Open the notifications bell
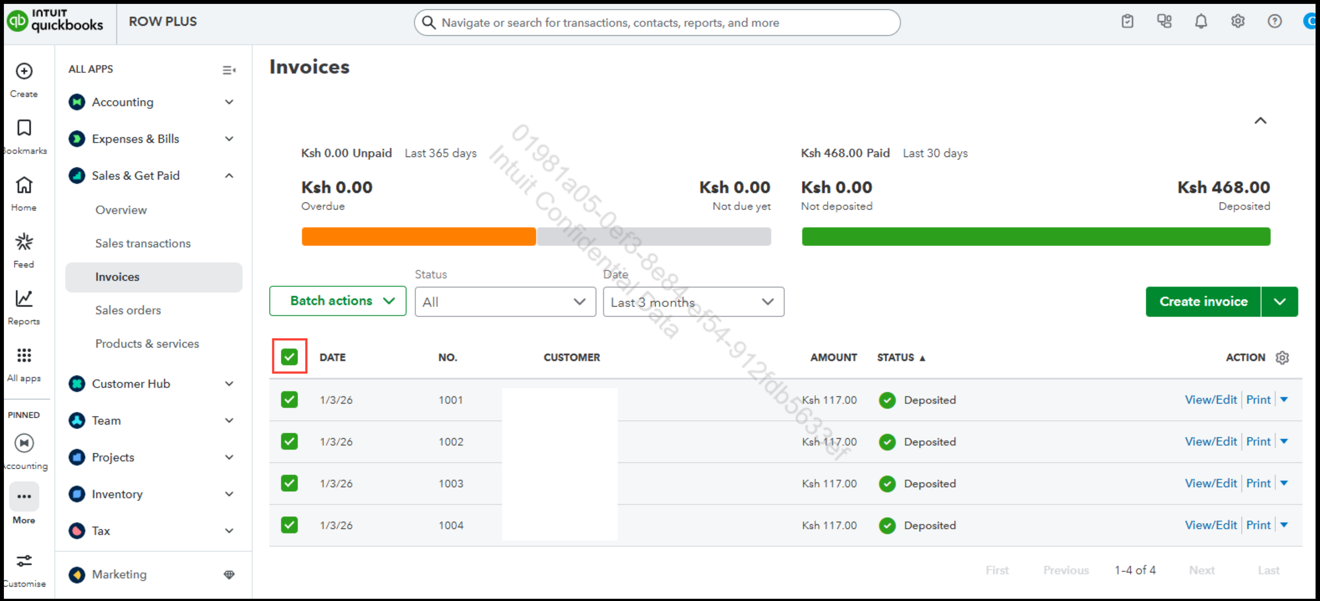The height and width of the screenshot is (601, 1320). [x=1201, y=21]
